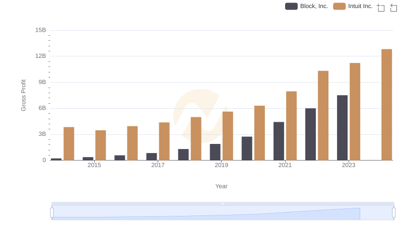Toggle the Intuit Inc. legend series
Image resolution: width=403 pixels, height=232 pixels.
[353, 6]
